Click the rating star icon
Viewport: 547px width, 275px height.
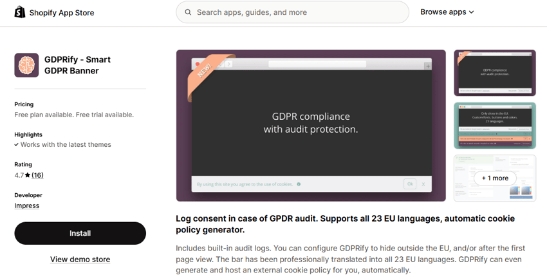point(28,175)
